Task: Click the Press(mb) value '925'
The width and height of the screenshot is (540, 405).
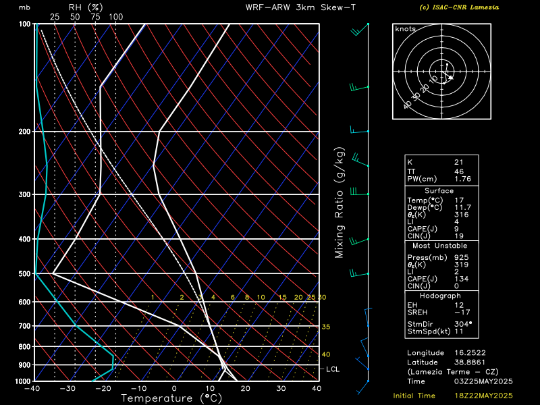Action: coord(461,257)
